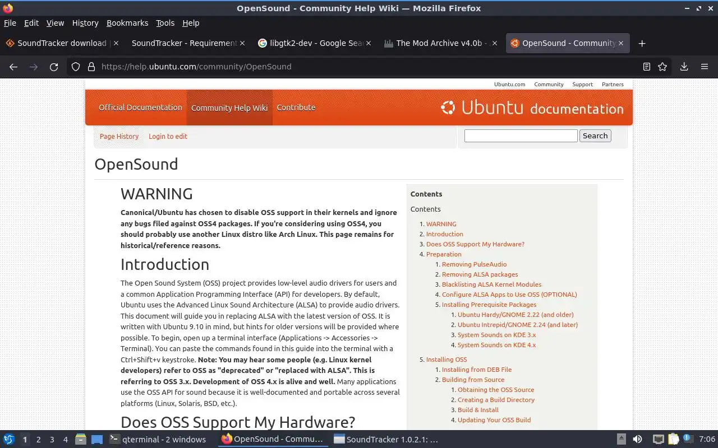
Task: Click Login to edit link
Action: [168, 136]
